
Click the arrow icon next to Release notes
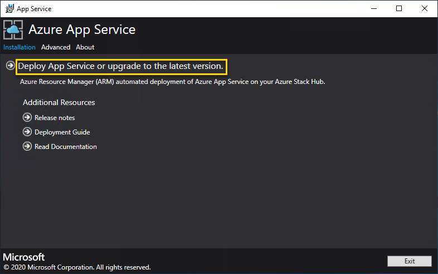tap(27, 117)
